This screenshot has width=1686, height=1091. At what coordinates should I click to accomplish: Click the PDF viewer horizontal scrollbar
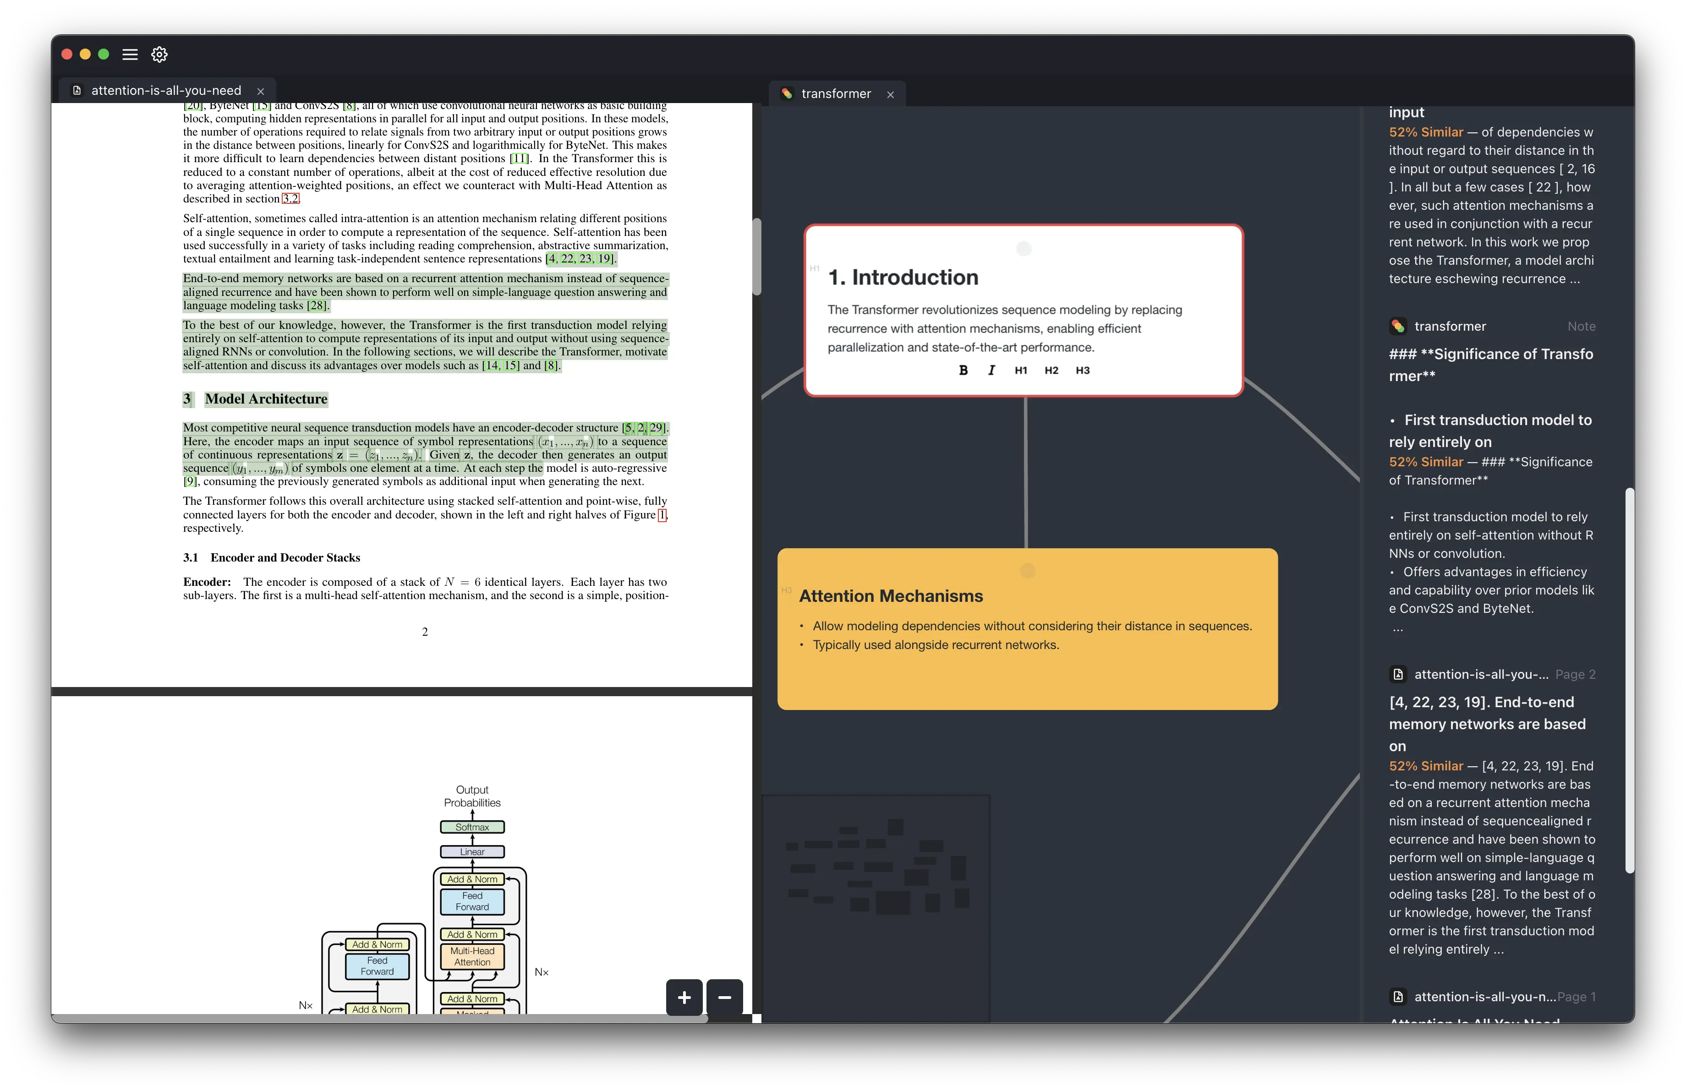coord(379,1018)
